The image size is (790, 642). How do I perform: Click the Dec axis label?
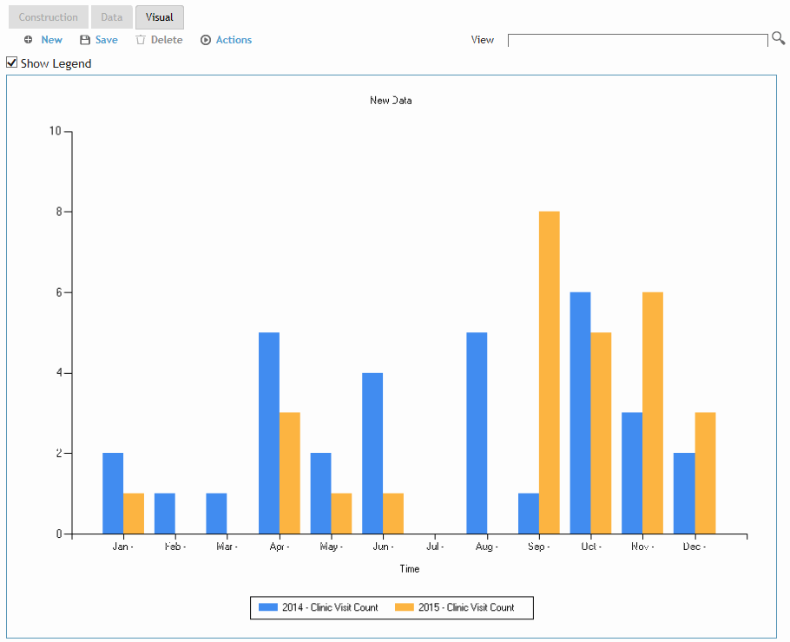click(694, 547)
